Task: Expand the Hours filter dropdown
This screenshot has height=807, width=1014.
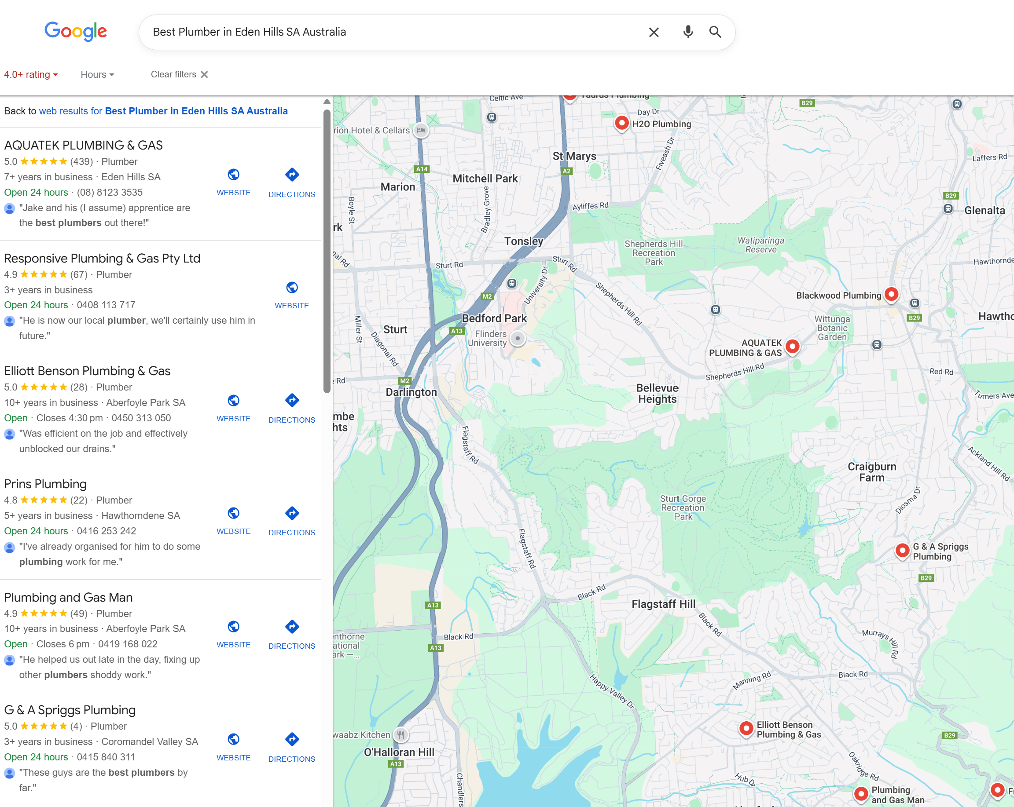Action: click(x=97, y=74)
